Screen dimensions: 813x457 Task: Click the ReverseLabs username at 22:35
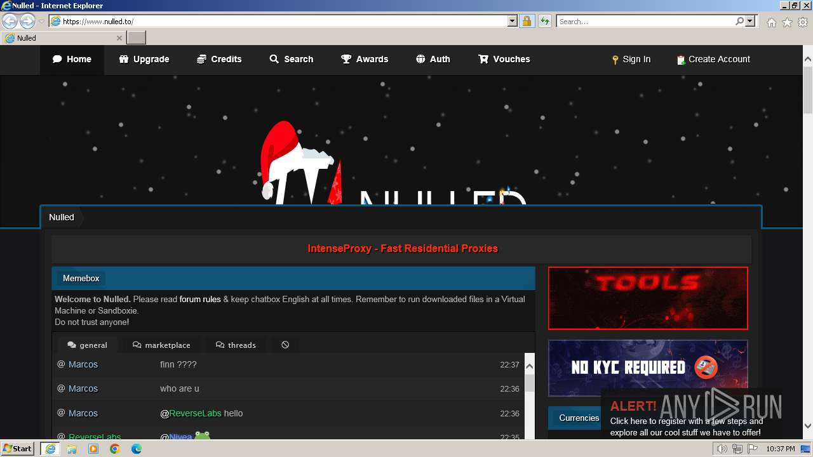click(95, 437)
